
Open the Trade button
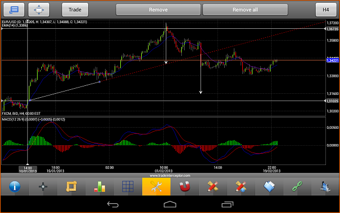pos(75,10)
